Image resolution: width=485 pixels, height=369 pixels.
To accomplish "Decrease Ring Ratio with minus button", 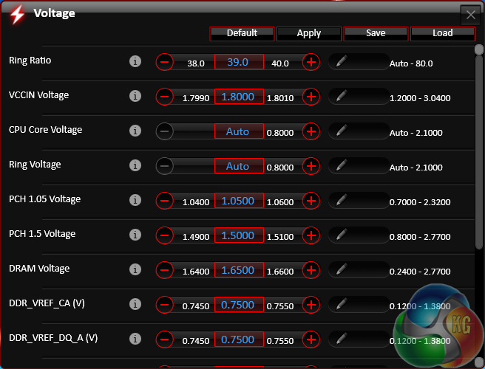I will click(165, 62).
